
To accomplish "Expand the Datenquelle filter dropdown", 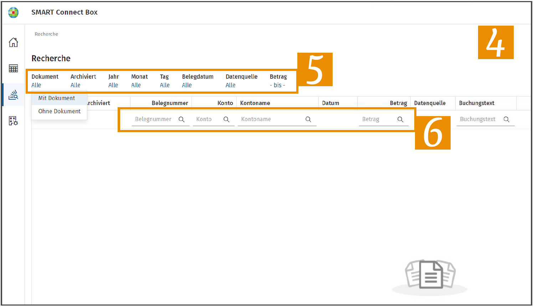I will (x=231, y=85).
